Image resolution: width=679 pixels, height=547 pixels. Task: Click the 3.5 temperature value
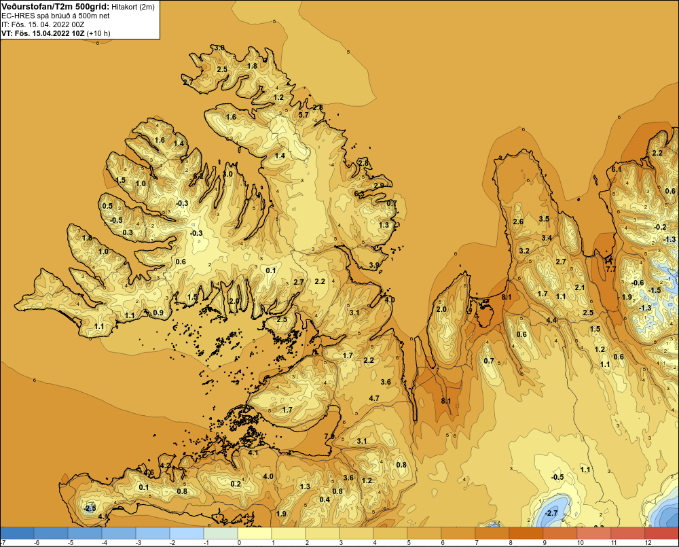544,219
